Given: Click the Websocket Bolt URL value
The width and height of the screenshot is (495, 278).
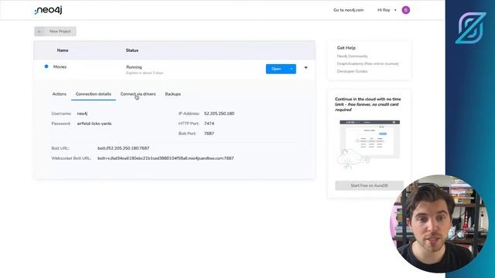Looking at the screenshot, I should point(166,158).
